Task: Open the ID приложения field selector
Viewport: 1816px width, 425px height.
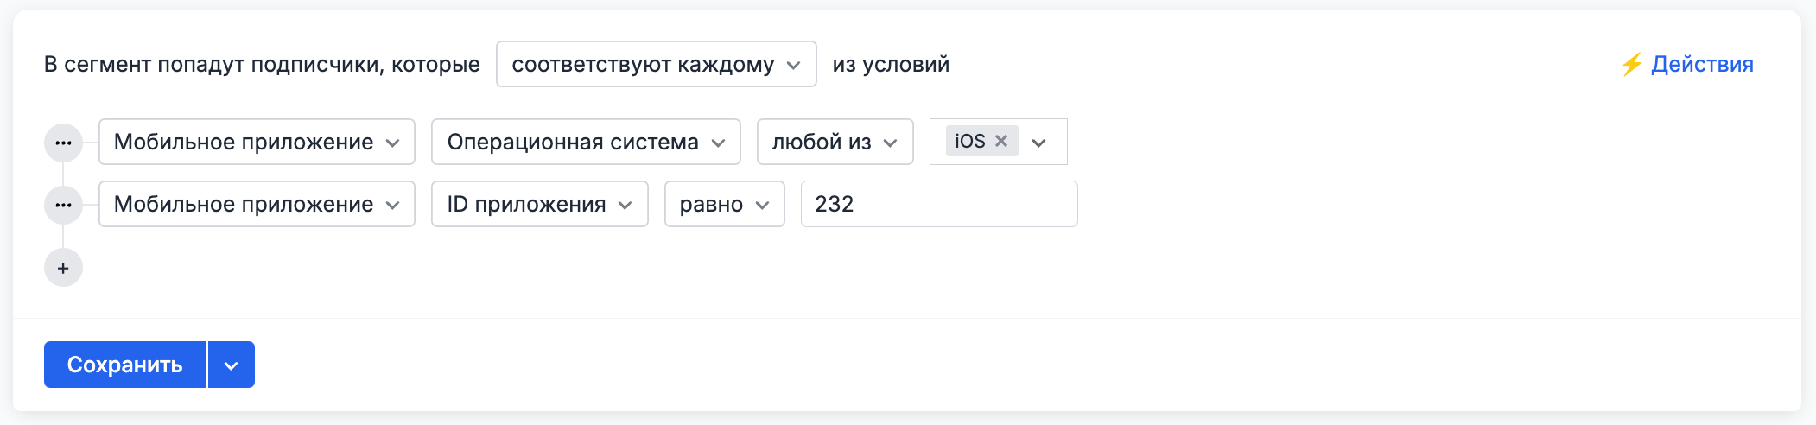Action: click(x=539, y=205)
